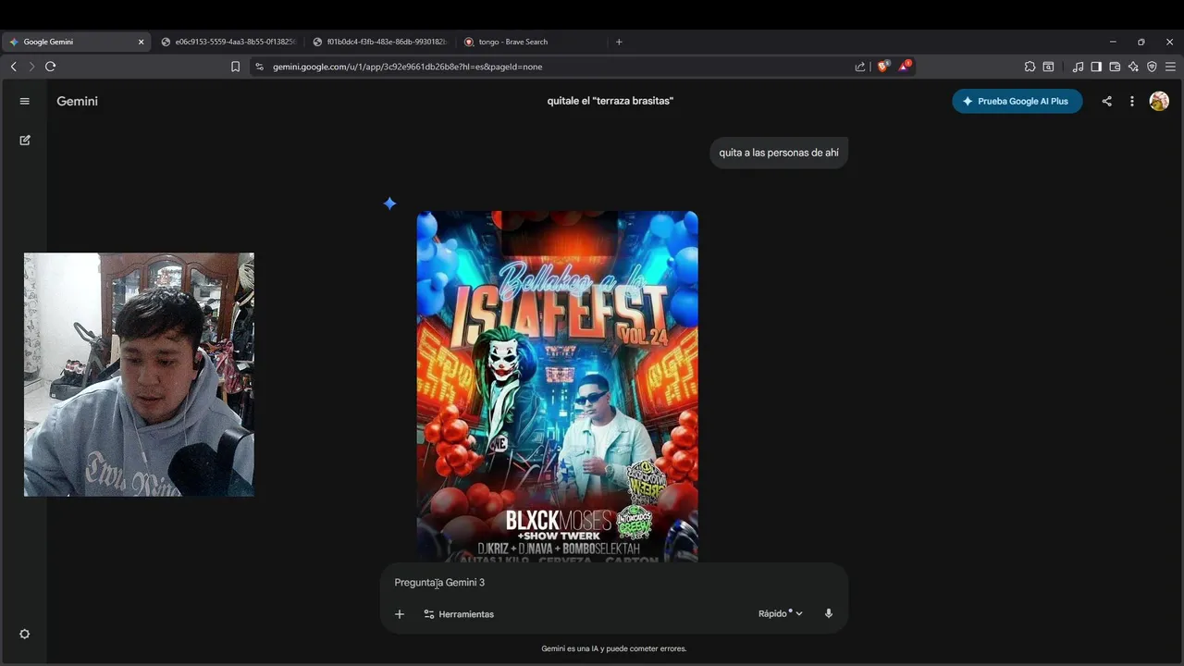Open Leo AI sparkle icon
Viewport: 1184px width, 666px height.
tap(1133, 67)
